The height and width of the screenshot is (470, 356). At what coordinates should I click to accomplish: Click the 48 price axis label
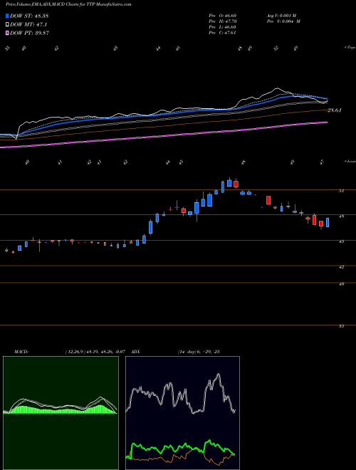(x=341, y=216)
